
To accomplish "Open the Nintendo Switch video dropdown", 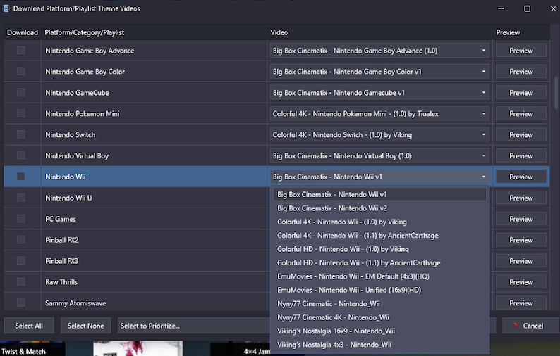I will 379,134.
